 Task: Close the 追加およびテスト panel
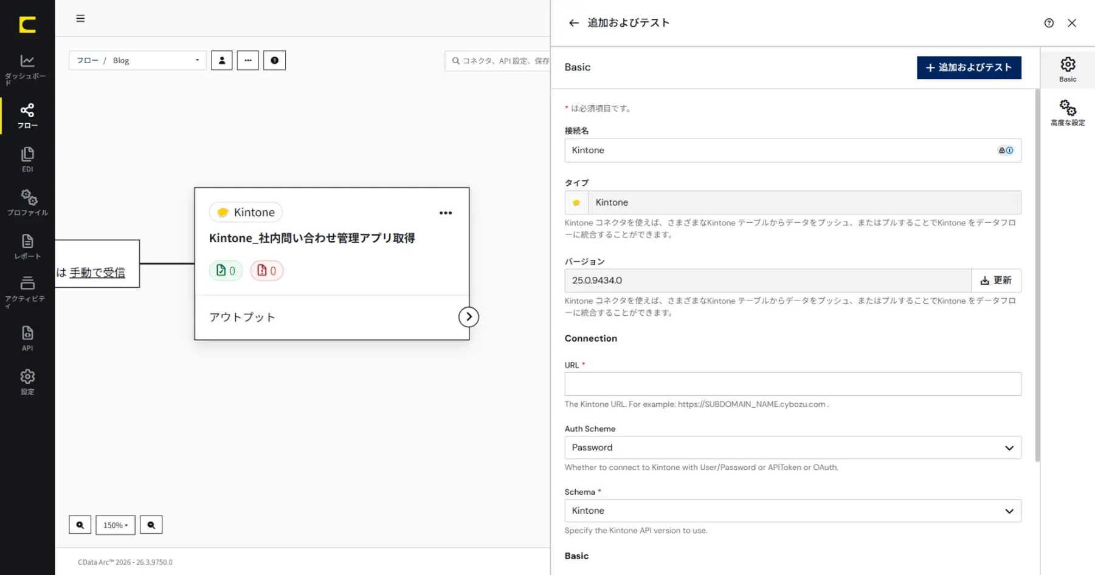click(x=1072, y=23)
